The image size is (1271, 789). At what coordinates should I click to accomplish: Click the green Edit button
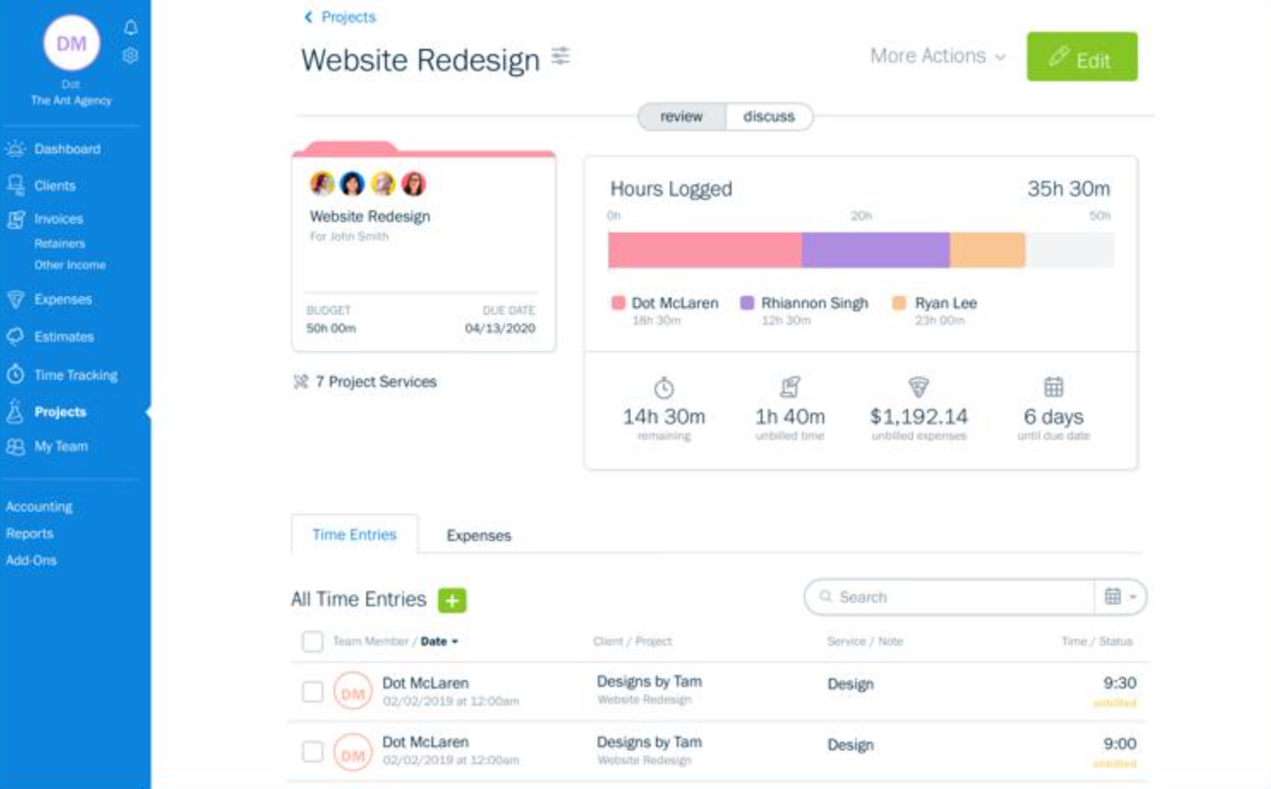pyautogui.click(x=1082, y=57)
